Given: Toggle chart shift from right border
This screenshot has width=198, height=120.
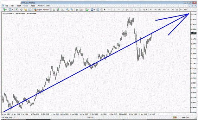Looking at the screenshot, I should [x=81, y=9].
